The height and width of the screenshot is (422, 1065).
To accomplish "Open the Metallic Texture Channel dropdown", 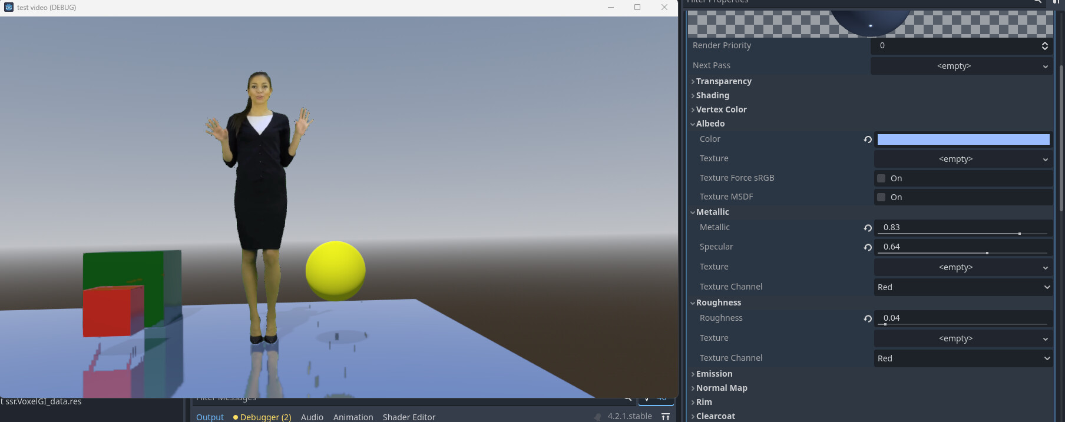I will coord(963,287).
